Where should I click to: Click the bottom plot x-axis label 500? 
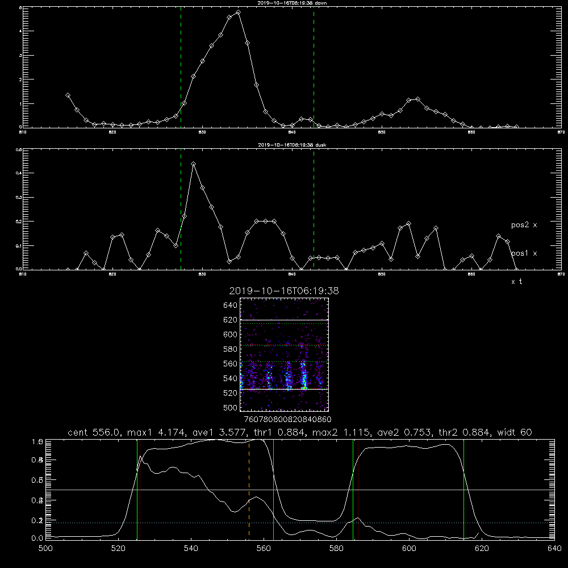coord(45,549)
